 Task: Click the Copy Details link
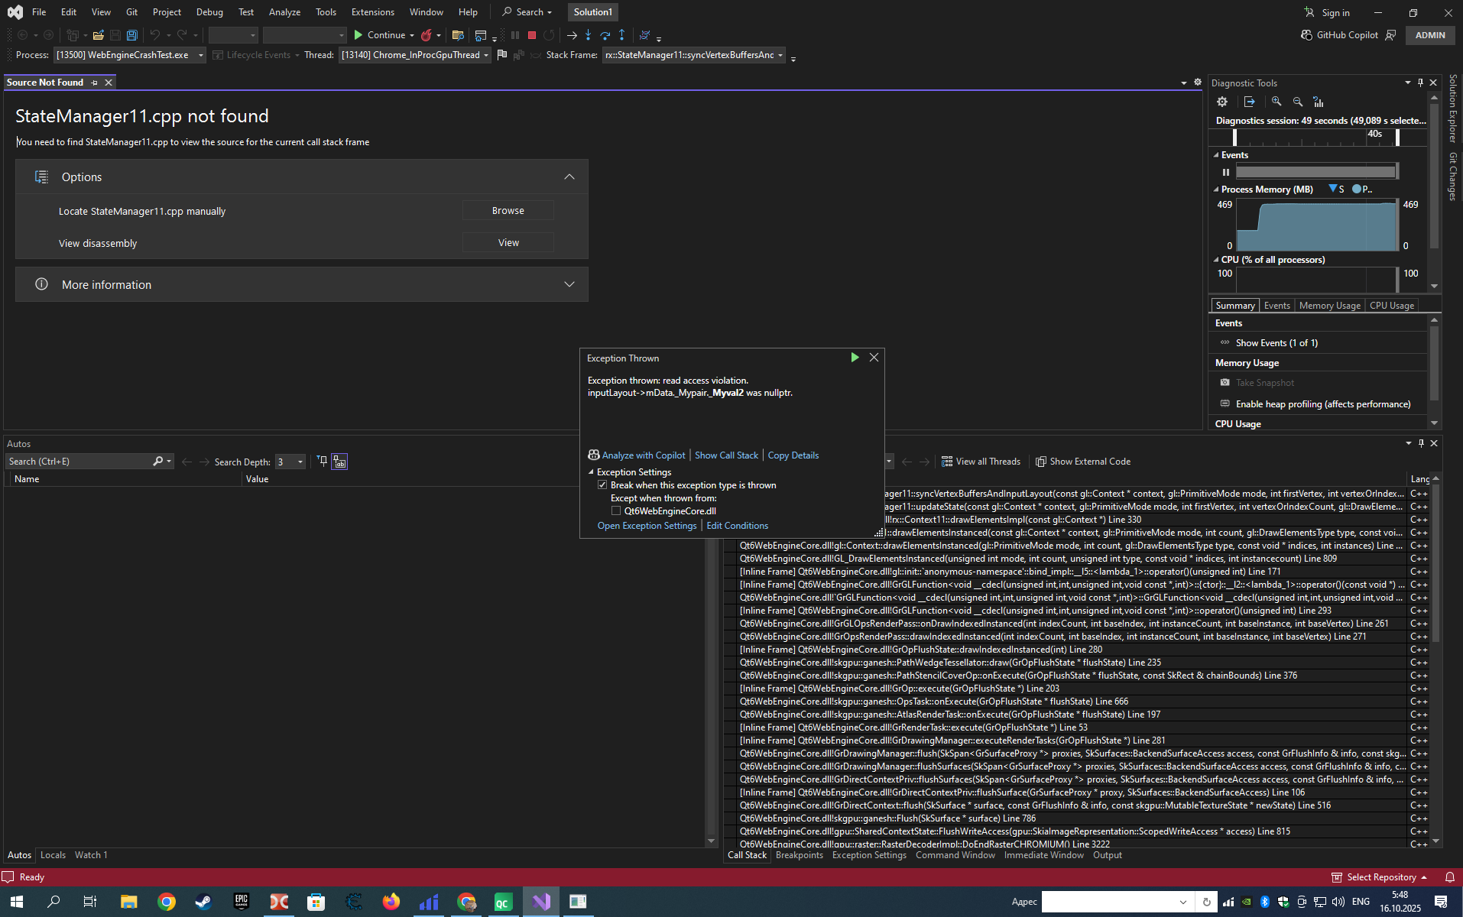(x=793, y=455)
